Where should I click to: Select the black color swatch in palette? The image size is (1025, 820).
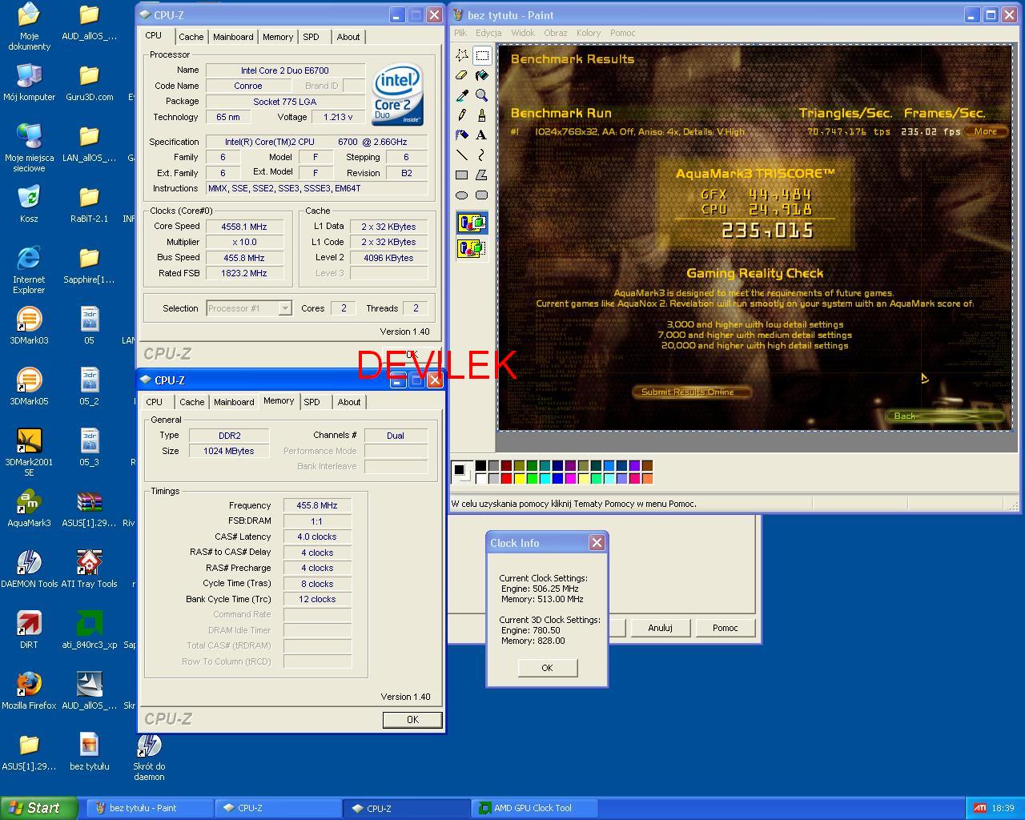(480, 465)
